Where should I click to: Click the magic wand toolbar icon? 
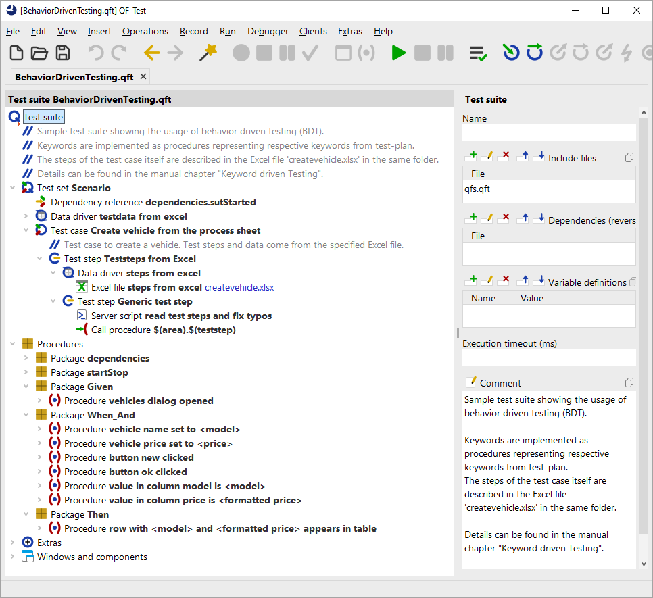(x=208, y=53)
